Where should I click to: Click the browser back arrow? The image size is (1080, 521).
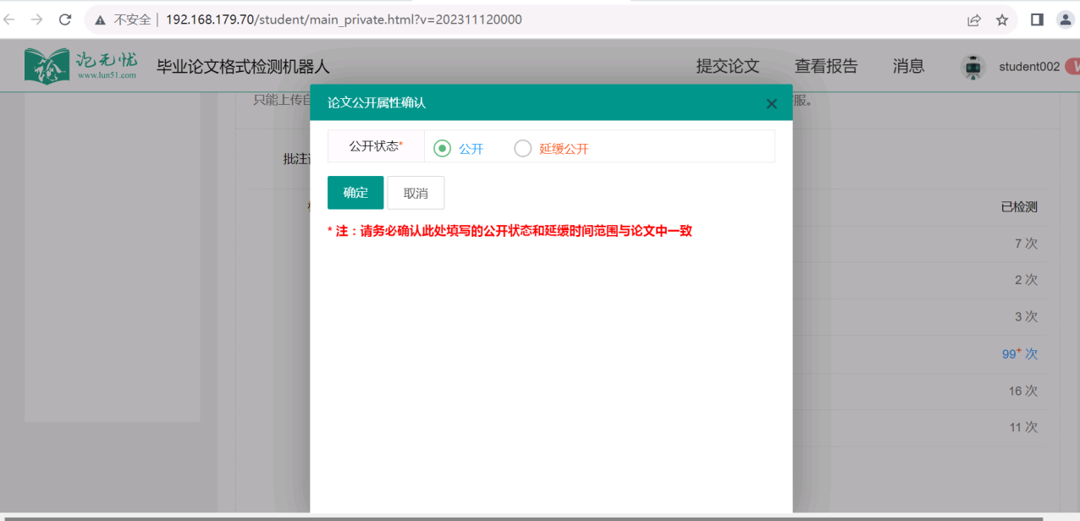(x=9, y=19)
